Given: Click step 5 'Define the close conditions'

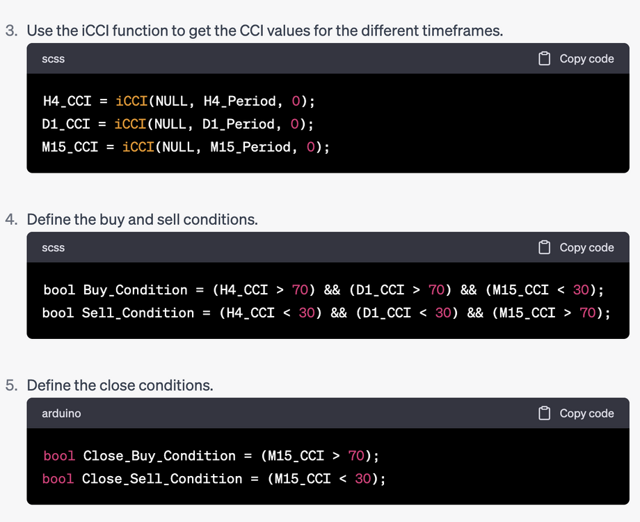Looking at the screenshot, I should (x=120, y=385).
